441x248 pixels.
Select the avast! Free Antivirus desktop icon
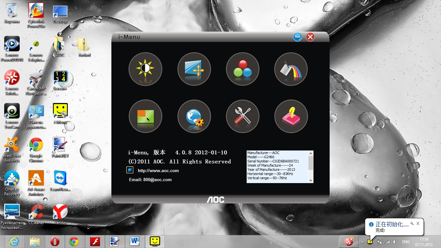point(12,150)
